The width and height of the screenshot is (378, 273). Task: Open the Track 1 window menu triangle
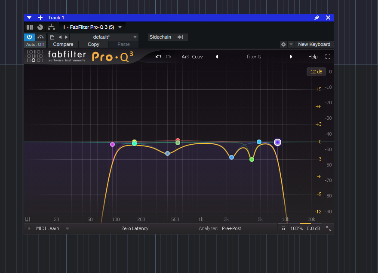click(29, 18)
